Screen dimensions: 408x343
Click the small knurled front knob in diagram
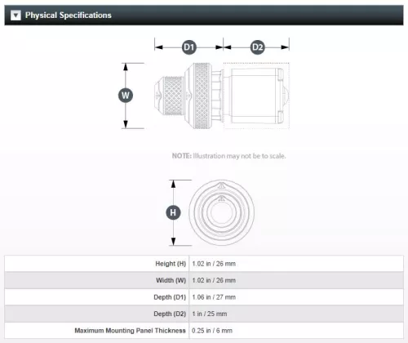[x=169, y=96]
